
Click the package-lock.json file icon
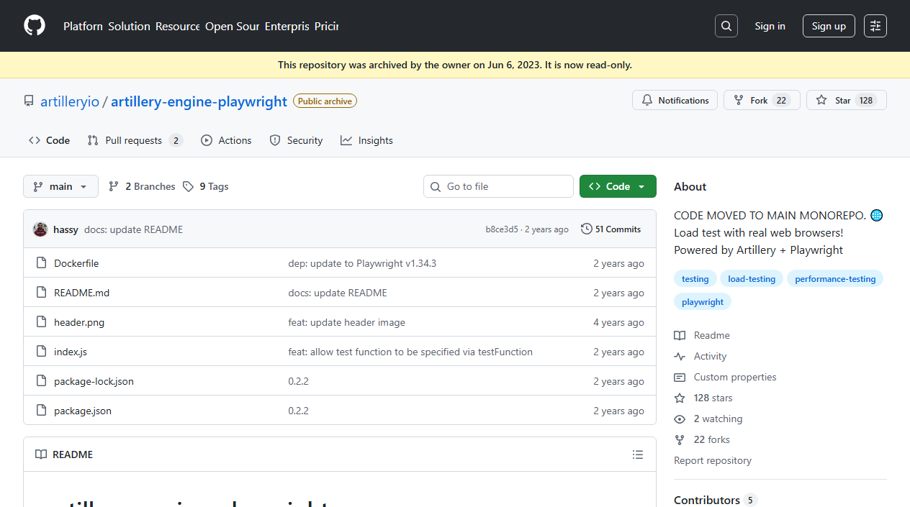pos(41,381)
